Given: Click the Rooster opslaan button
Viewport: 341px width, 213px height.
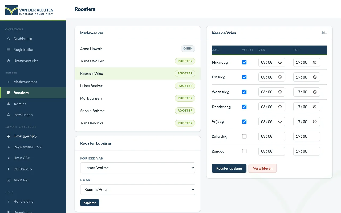Looking at the screenshot, I should click(229, 168).
